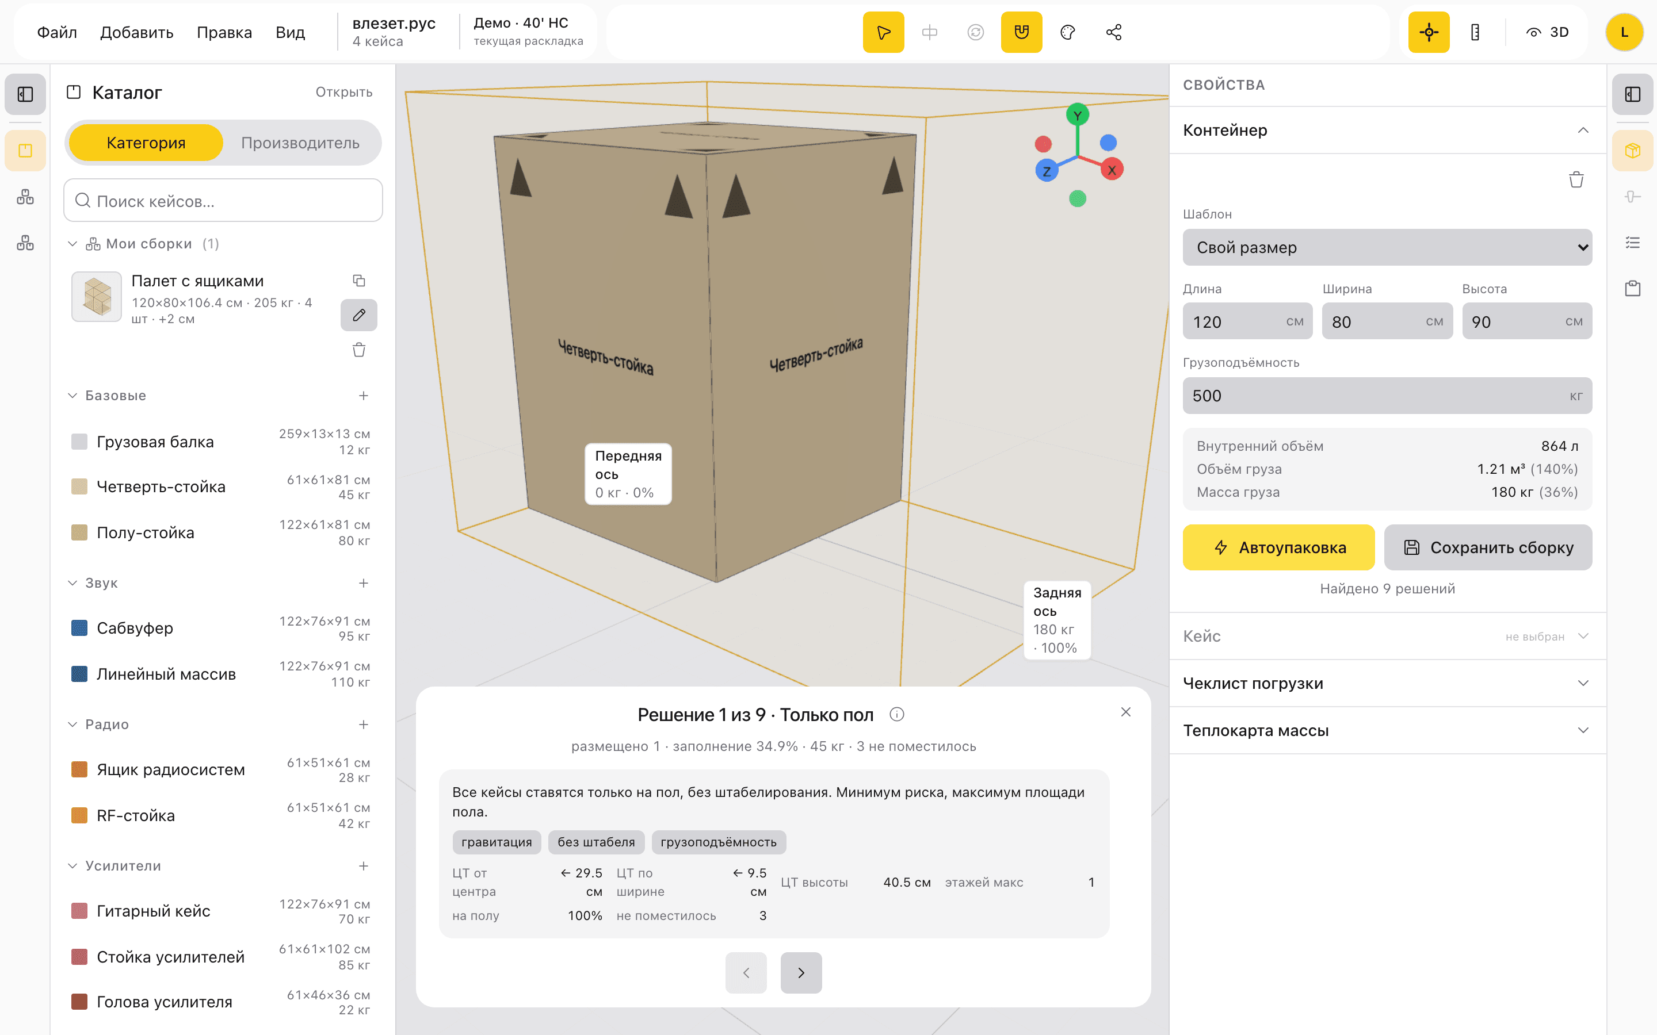Collapse the Усилители category
The width and height of the screenshot is (1657, 1035).
(x=72, y=866)
